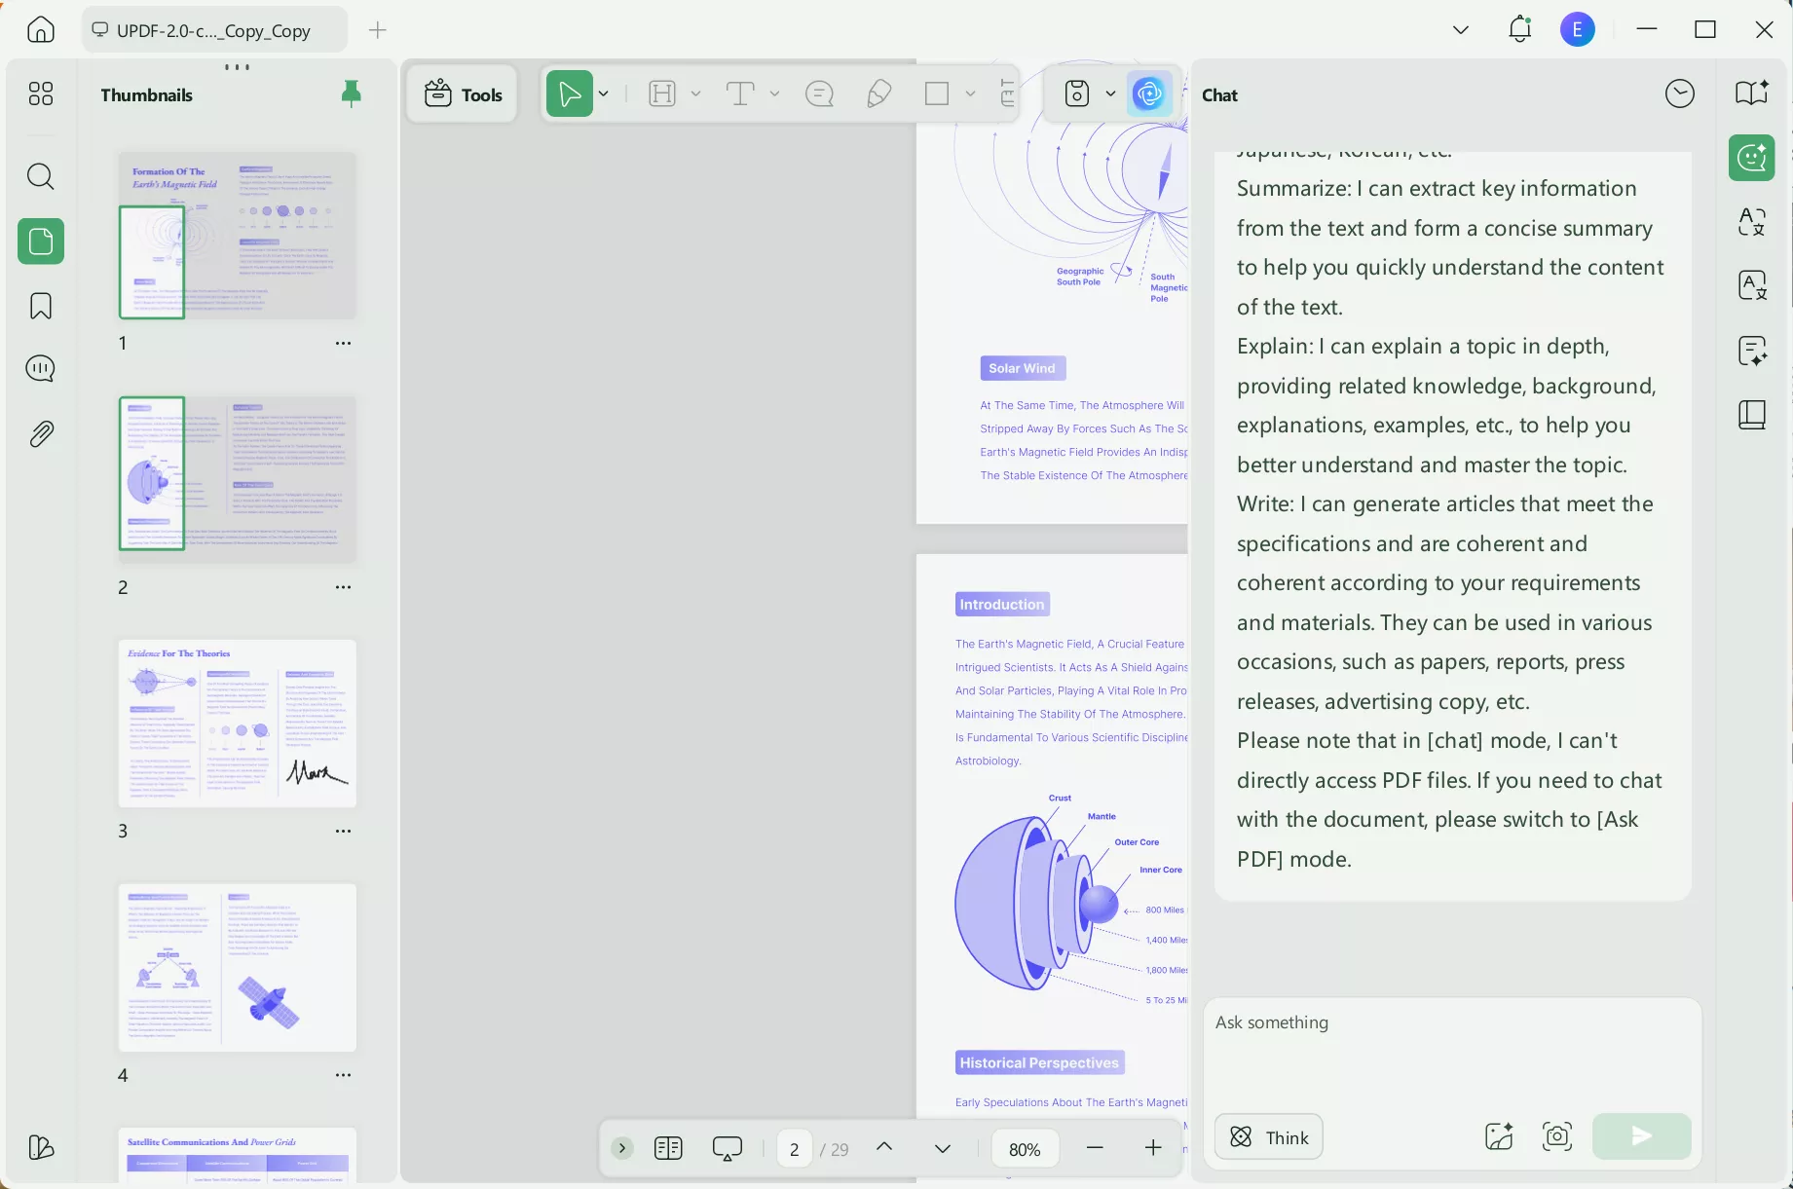
Task: Go to the next page
Action: pyautogui.click(x=943, y=1148)
